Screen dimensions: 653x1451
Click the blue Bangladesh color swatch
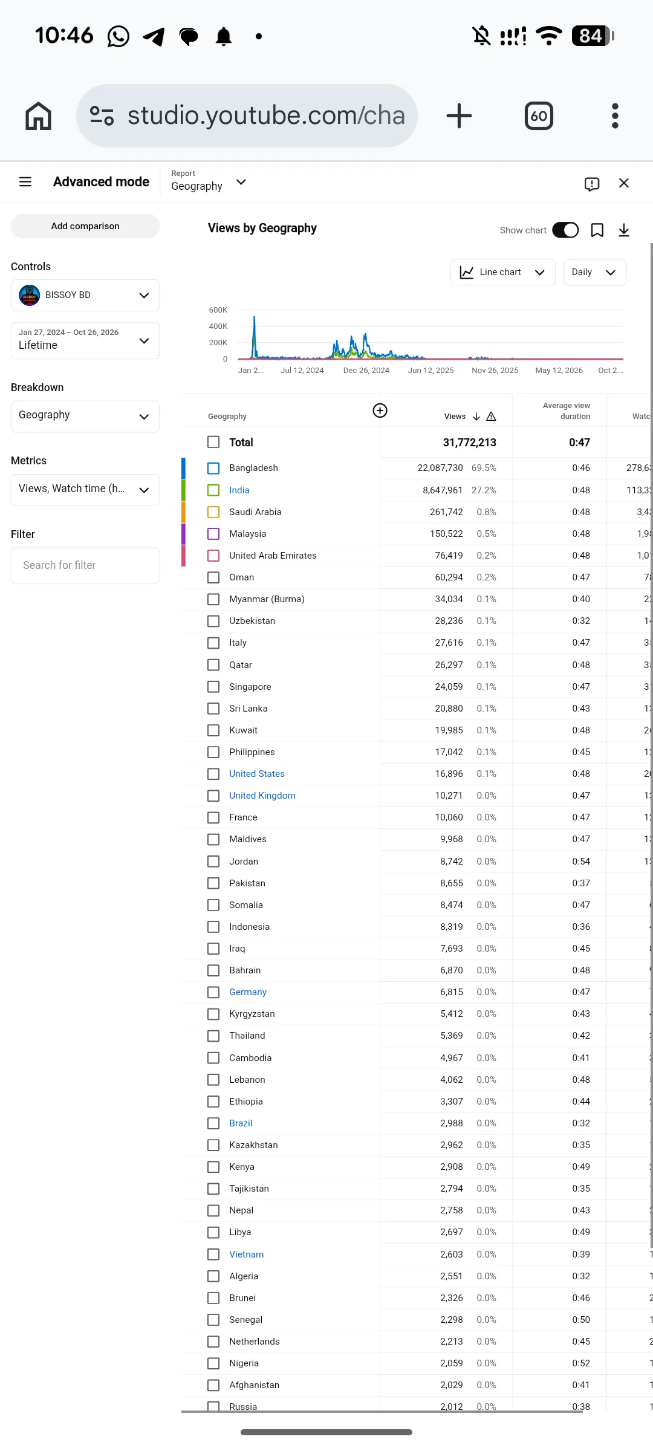tap(183, 468)
